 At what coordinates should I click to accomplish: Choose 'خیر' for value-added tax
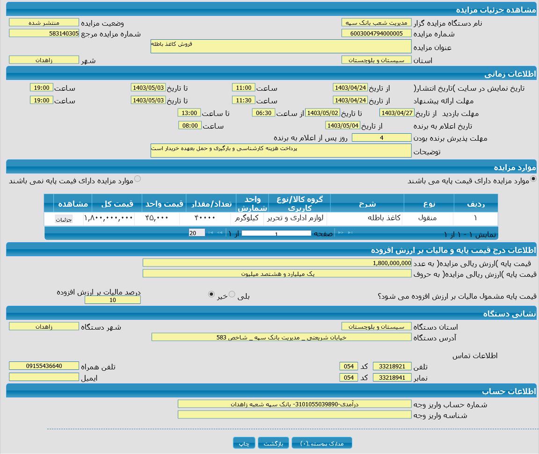[211, 294]
